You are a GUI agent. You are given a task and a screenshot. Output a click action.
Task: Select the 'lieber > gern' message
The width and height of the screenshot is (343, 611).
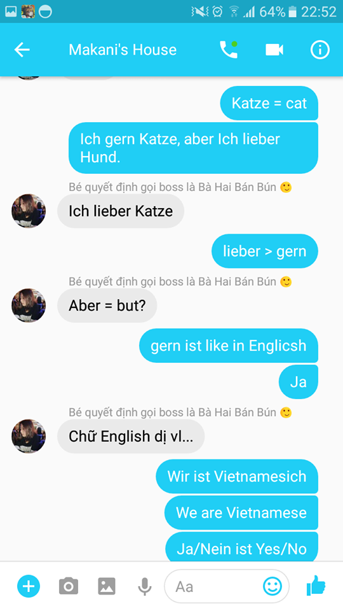265,251
